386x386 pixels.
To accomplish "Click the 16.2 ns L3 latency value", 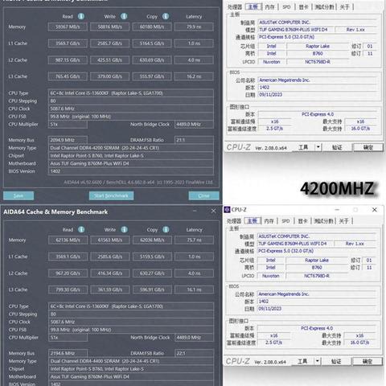I will tap(194, 76).
